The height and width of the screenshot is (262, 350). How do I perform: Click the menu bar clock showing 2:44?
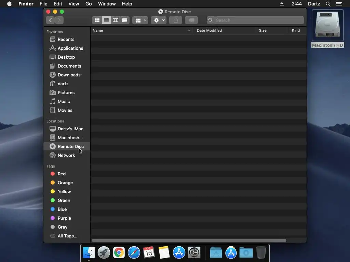click(x=297, y=4)
